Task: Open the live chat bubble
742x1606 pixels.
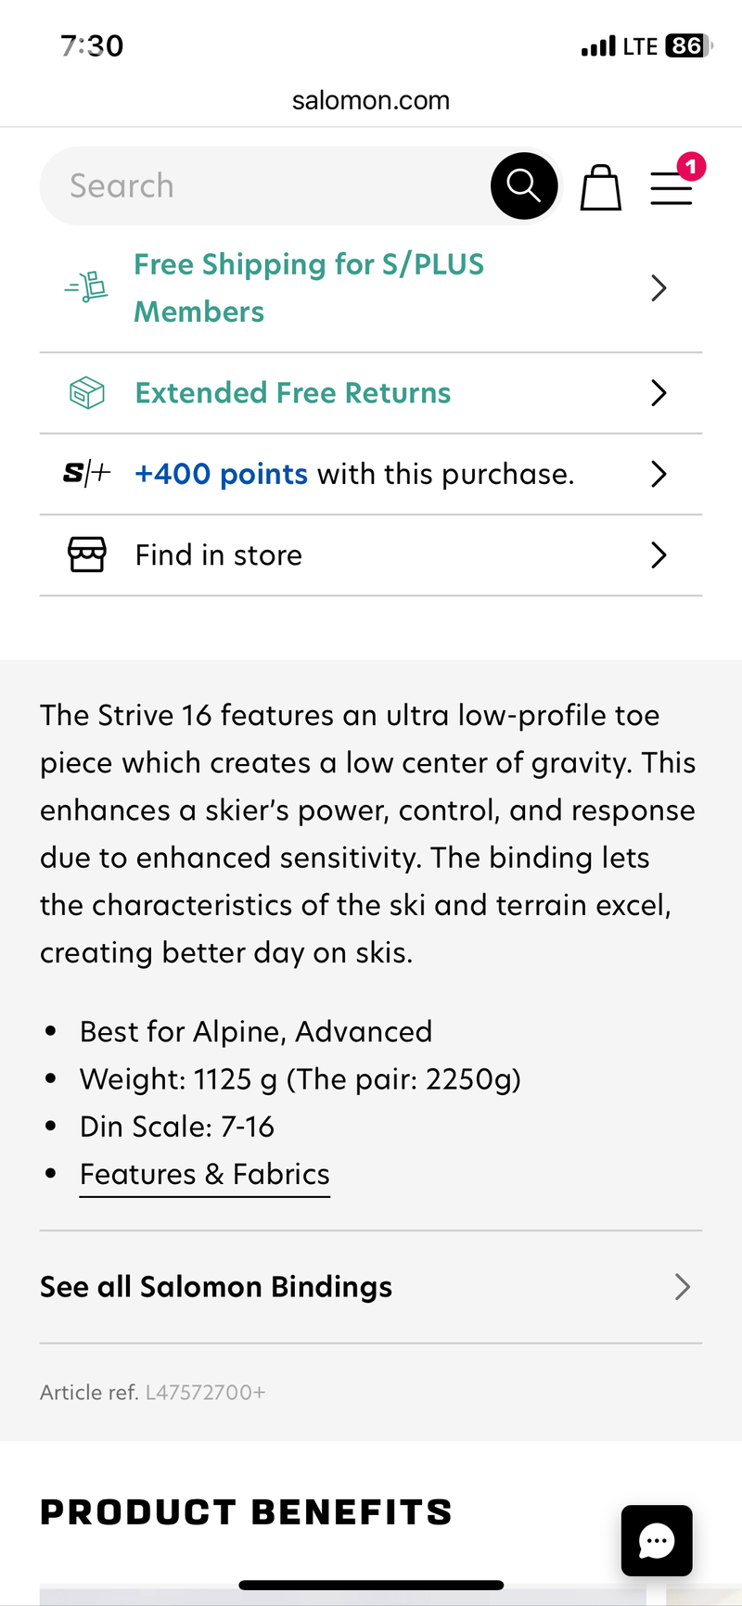Action: click(657, 1540)
